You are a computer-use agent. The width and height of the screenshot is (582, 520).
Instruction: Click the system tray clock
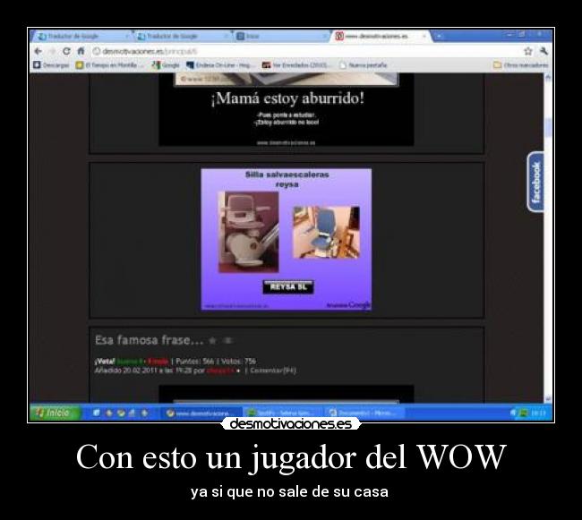(538, 413)
